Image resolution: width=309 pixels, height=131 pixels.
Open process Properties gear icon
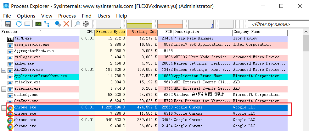click(x=58, y=24)
